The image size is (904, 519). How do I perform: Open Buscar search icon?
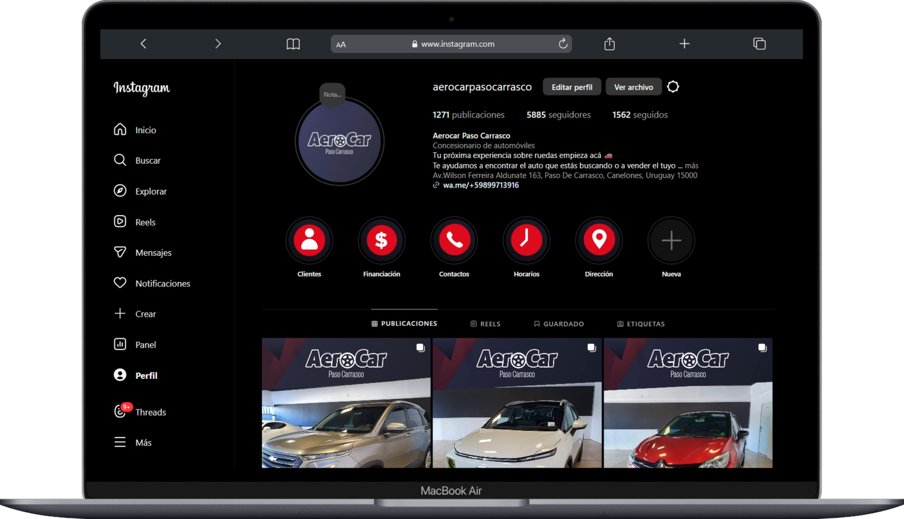[x=120, y=160]
